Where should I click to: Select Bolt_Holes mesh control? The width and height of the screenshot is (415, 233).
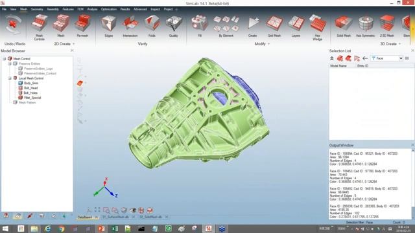click(x=30, y=93)
